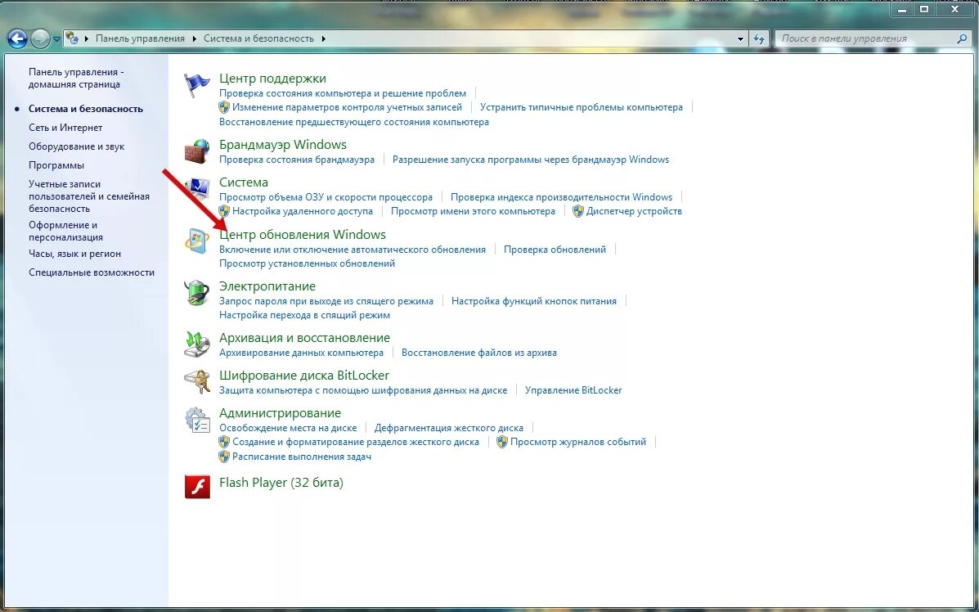Click Дефрагментация жесткого диска link
Screen dimensions: 979x612
click(x=449, y=428)
